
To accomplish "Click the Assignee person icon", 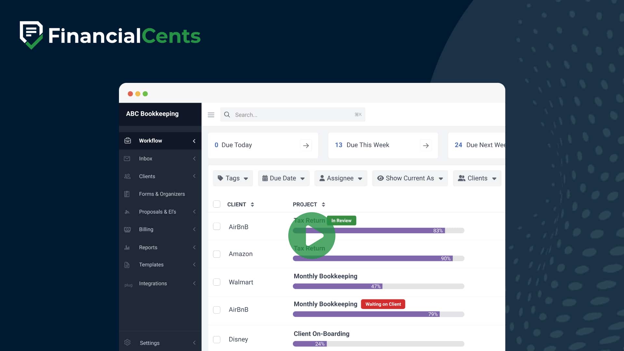I will 322,178.
